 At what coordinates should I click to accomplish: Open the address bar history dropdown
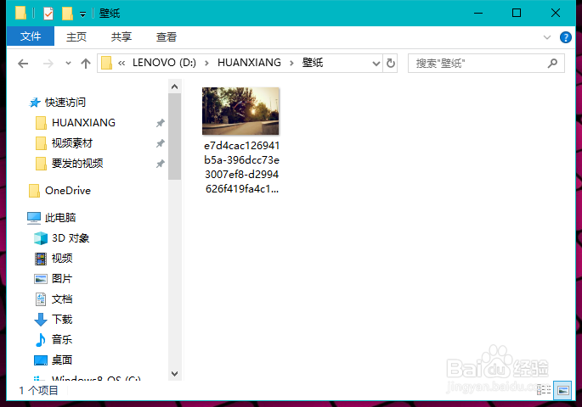(x=376, y=64)
